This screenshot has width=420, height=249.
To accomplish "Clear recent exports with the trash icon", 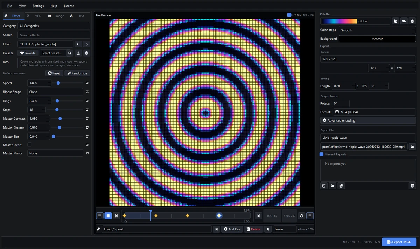I will pos(412,186).
